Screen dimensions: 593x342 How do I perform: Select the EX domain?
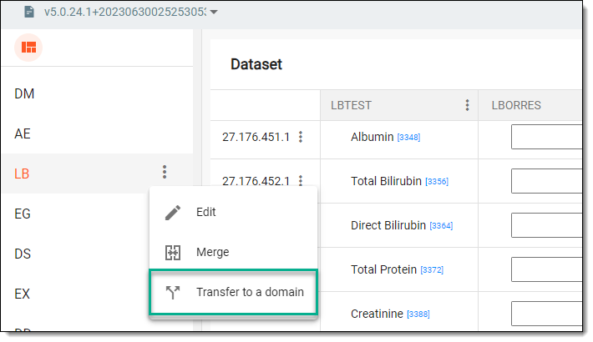[22, 294]
